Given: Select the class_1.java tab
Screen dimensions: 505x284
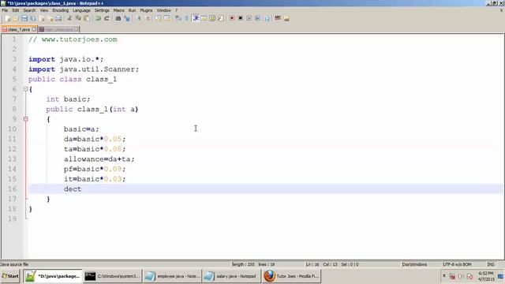Looking at the screenshot, I should [19, 29].
